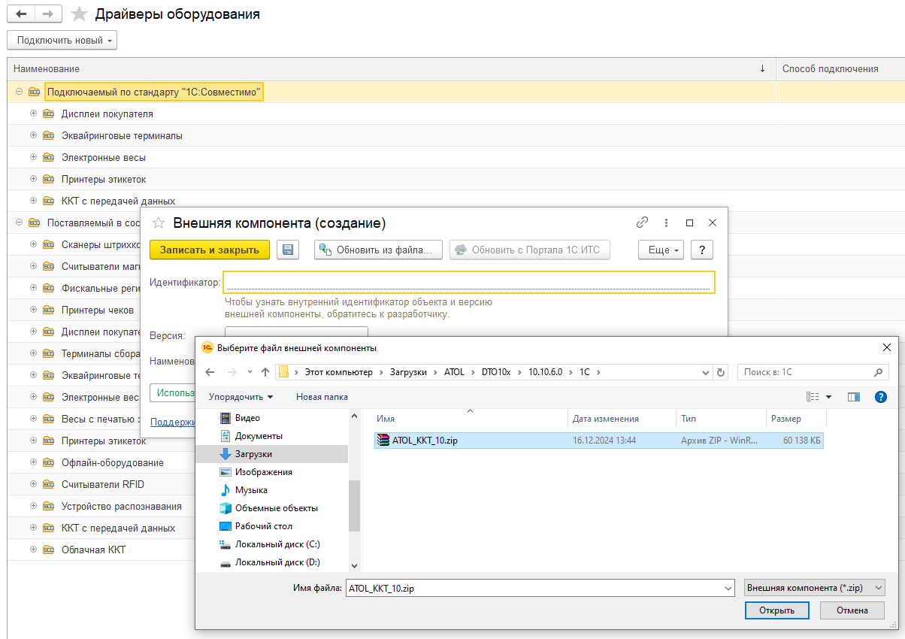Click Новая папка button
This screenshot has height=639, width=905.
(322, 396)
